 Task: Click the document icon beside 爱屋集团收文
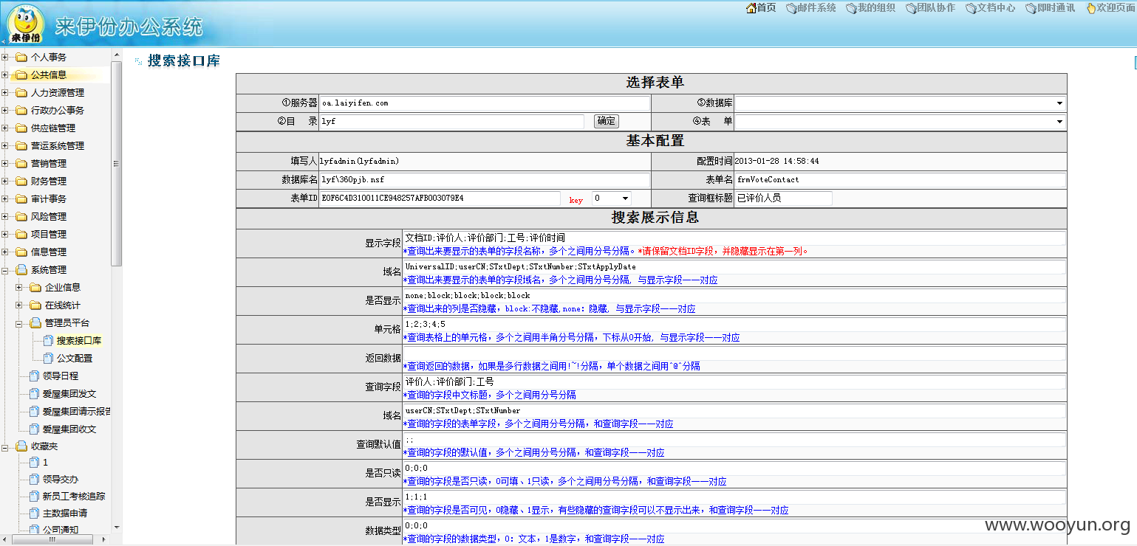pyautogui.click(x=34, y=429)
